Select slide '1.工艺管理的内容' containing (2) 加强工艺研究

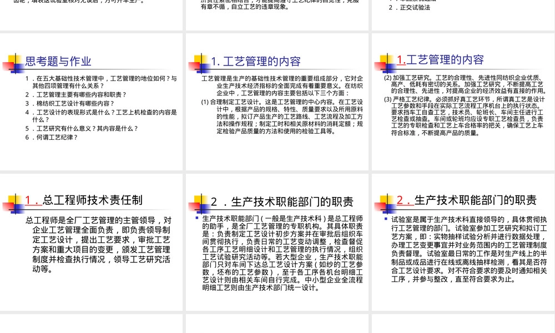pyautogui.click(x=463, y=102)
